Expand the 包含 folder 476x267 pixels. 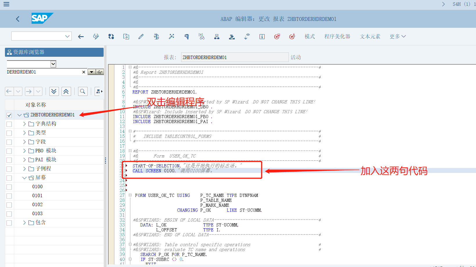[x=24, y=223]
